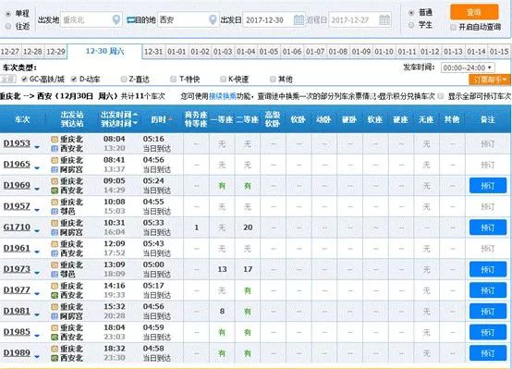Expand D1953 train details arrow
The width and height of the screenshot is (512, 369).
pyautogui.click(x=37, y=147)
